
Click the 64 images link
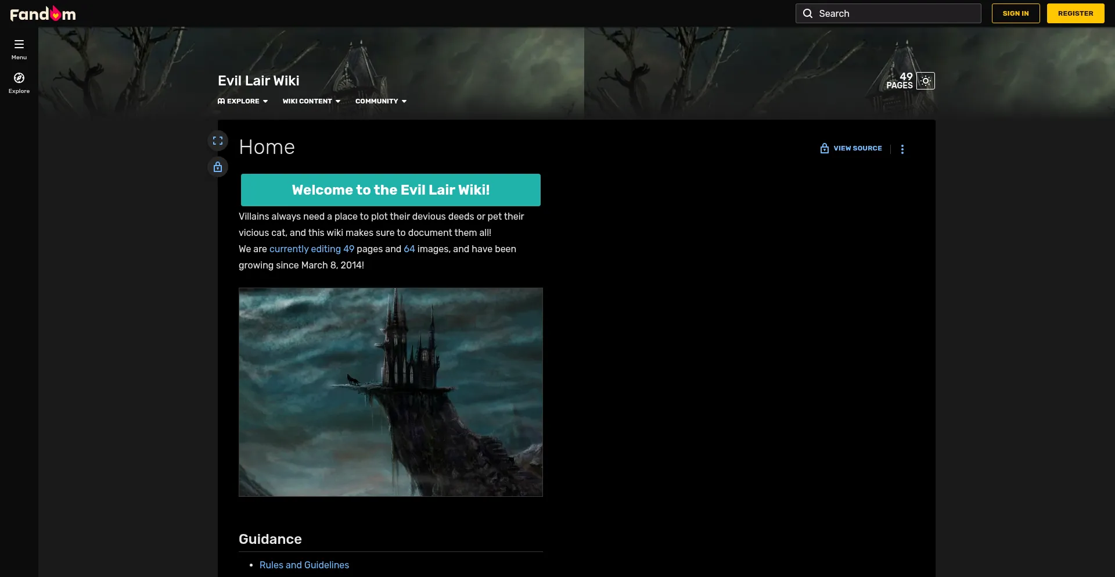pyautogui.click(x=409, y=249)
